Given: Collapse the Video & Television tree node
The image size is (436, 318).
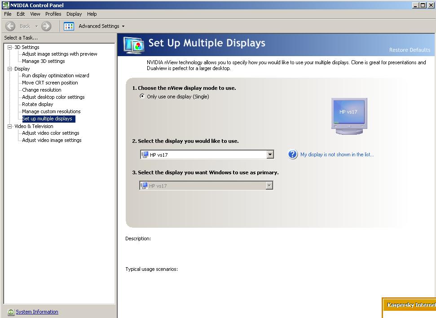Looking at the screenshot, I should pos(10,126).
